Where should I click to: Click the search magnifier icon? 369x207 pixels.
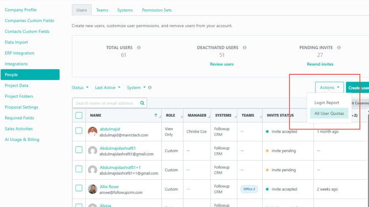pyautogui.click(x=142, y=103)
